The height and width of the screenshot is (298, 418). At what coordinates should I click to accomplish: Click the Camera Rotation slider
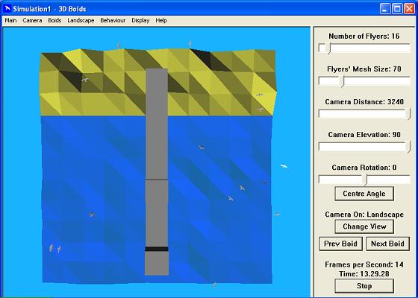click(364, 180)
